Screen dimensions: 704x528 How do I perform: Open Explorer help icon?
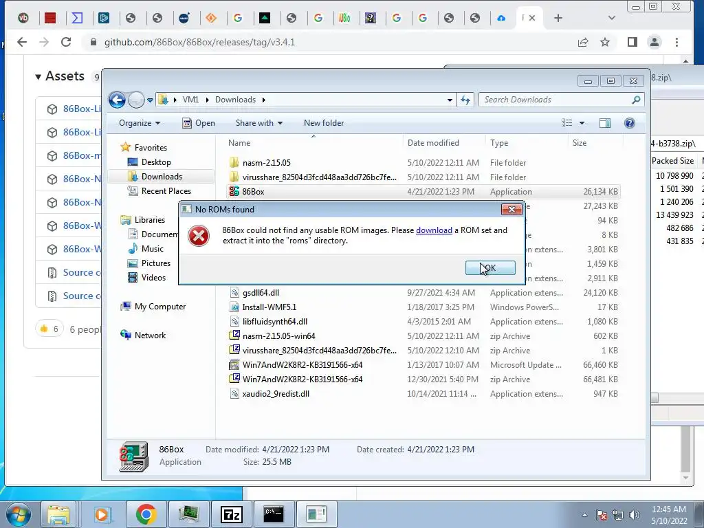click(630, 123)
